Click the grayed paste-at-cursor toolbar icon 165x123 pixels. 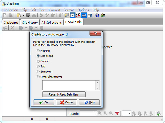coord(61,15)
